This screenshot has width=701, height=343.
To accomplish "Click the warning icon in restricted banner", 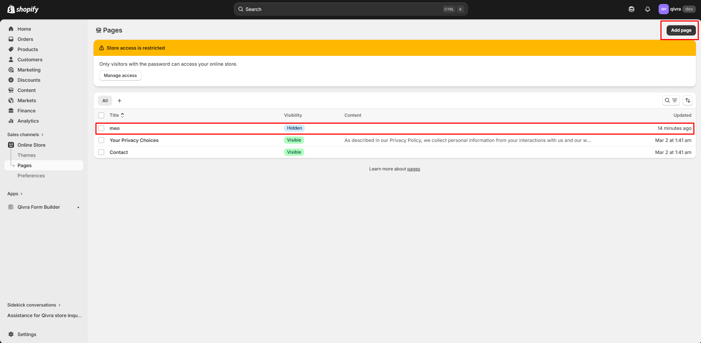I will point(102,48).
